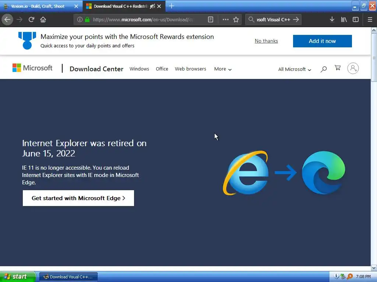Open the downloads panel
Viewport: 377px width, 282px height.
332,19
